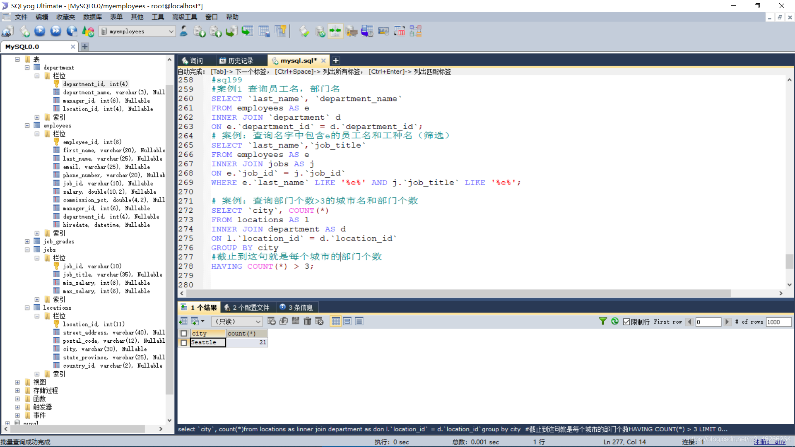Viewport: 795px width, 447px height.
Task: Go to next page of rows arrow
Action: (727, 322)
